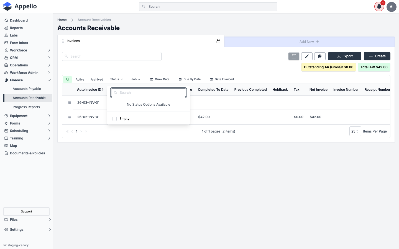Screen dimensions: 399x249
Task: Show All invoices tab
Action: (x=67, y=79)
